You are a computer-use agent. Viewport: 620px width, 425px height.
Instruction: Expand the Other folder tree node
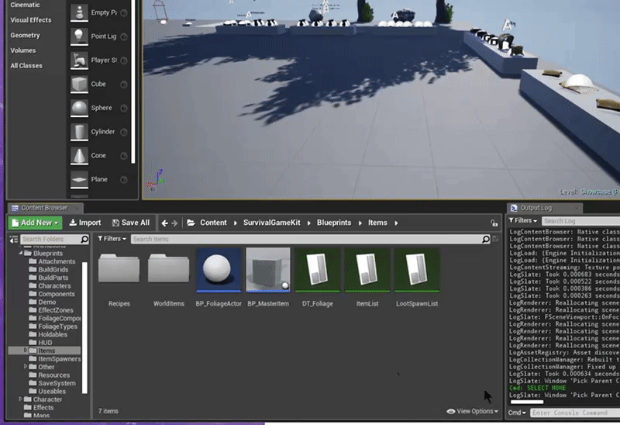26,366
